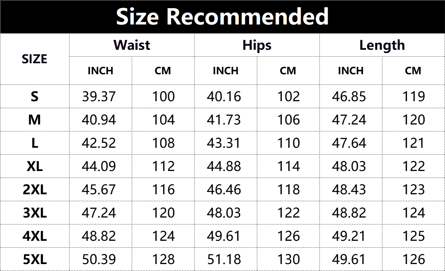Click length inch value 47.64
445x271 pixels.
[x=349, y=143]
